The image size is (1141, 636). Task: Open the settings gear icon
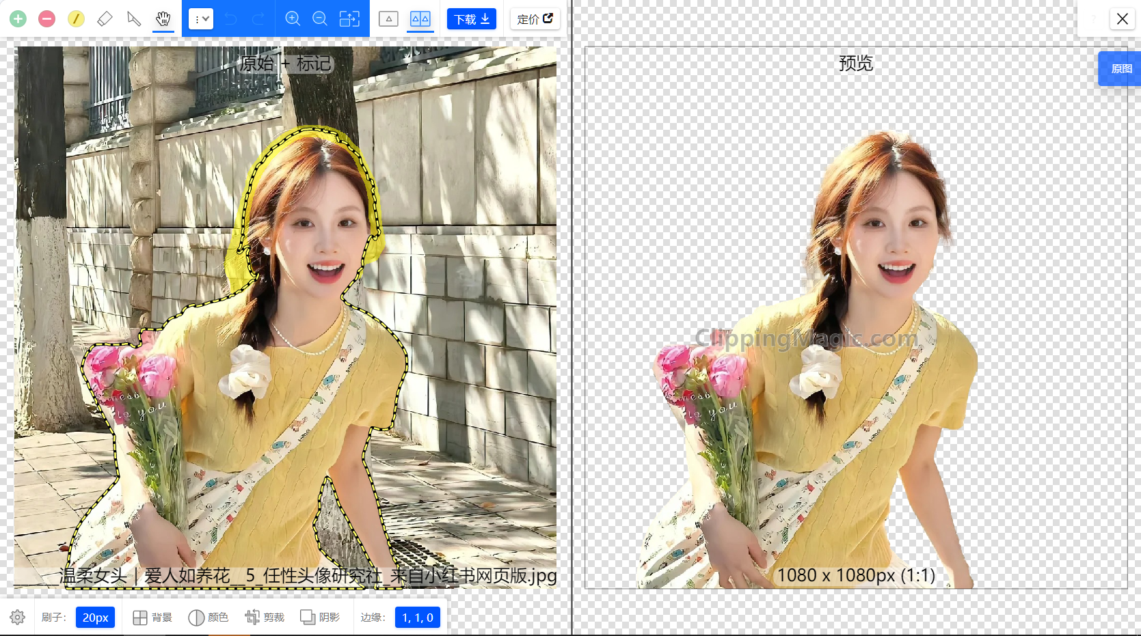click(x=18, y=618)
